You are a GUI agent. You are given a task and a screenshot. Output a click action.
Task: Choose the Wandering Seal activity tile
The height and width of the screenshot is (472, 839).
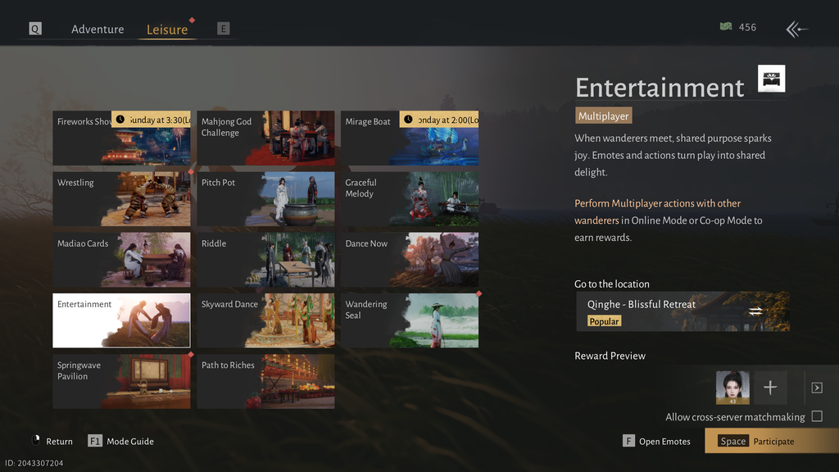pyautogui.click(x=410, y=320)
